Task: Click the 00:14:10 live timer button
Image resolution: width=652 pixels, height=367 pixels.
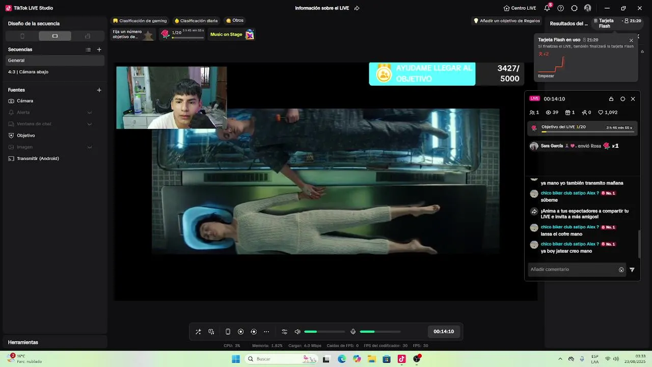Action: [444, 331]
